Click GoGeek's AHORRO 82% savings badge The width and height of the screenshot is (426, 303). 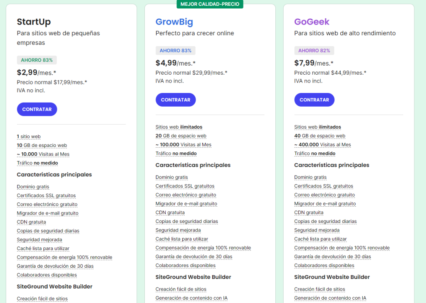[x=314, y=51]
